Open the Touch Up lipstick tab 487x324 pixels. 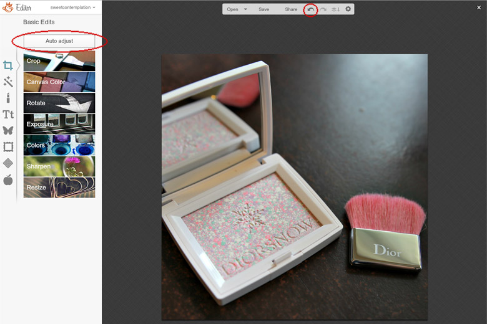click(x=8, y=98)
